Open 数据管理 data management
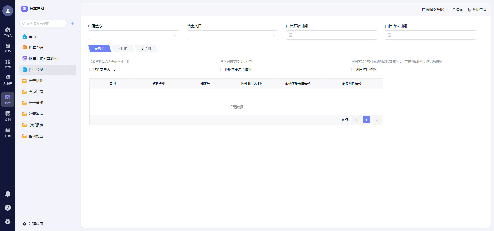Viewport: 494px width, 231px height. (x=477, y=10)
